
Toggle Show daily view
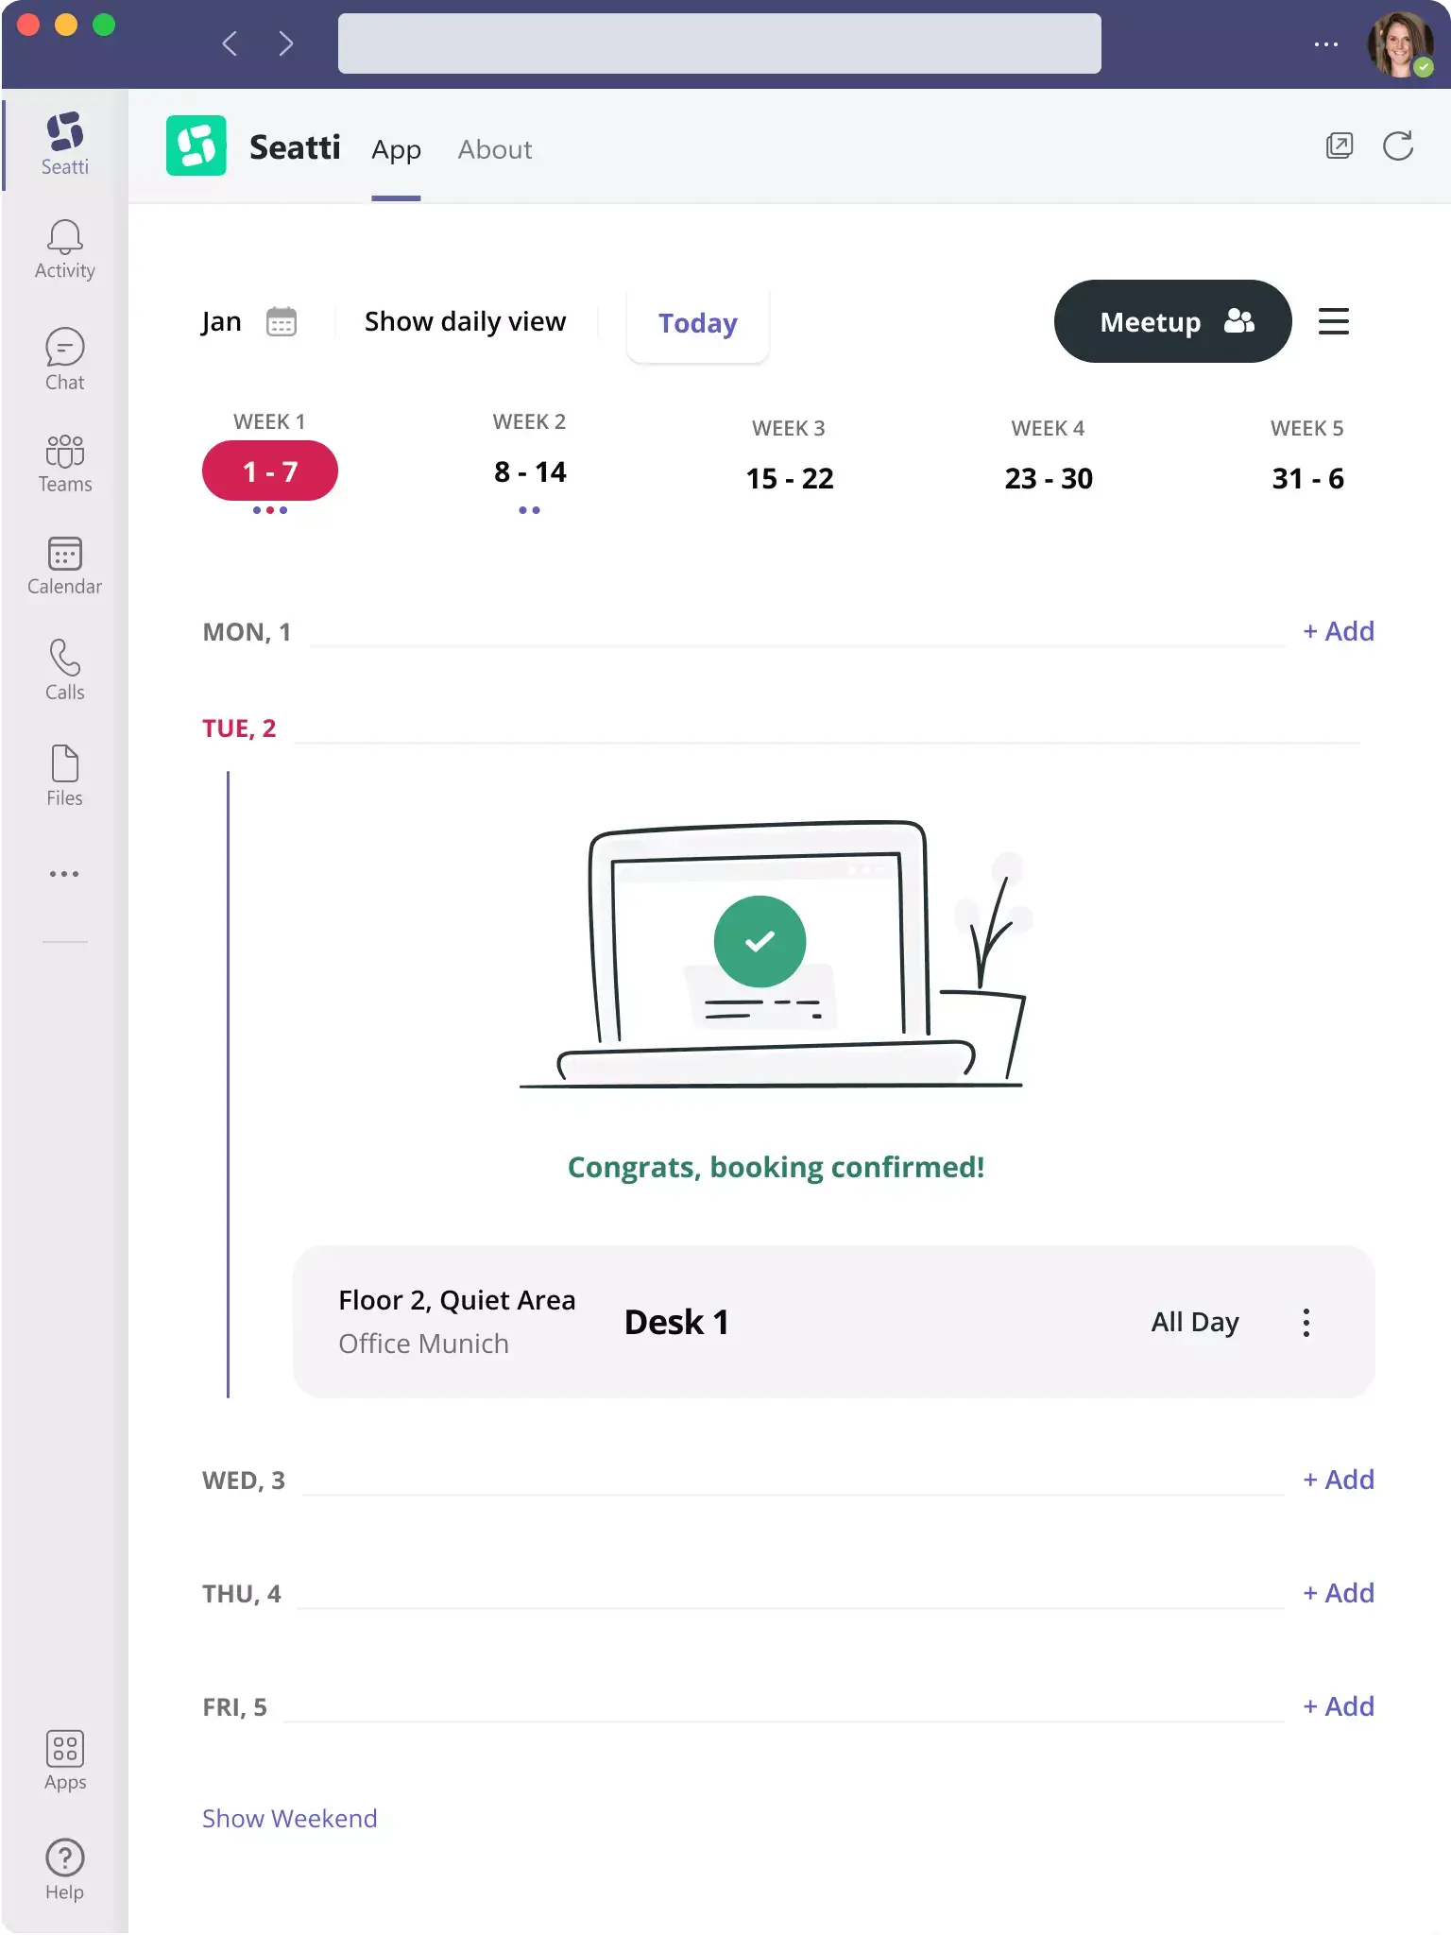pos(465,322)
